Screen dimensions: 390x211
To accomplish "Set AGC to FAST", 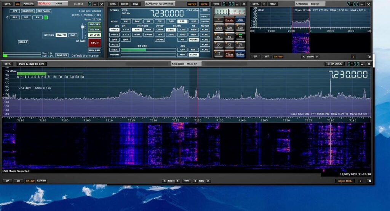I will pos(193,50).
